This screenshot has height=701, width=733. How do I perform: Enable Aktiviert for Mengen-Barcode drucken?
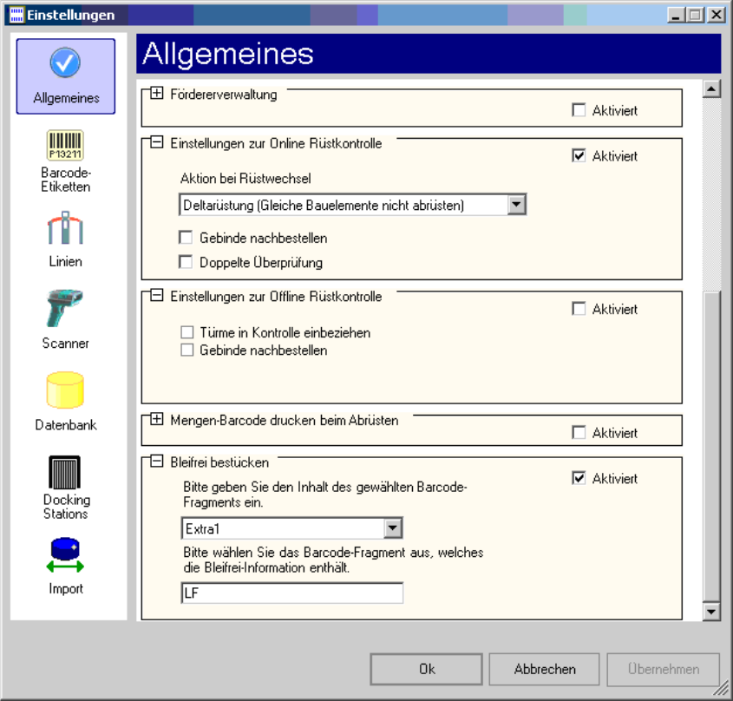pyautogui.click(x=579, y=433)
